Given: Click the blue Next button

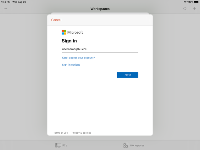Looking at the screenshot, I should [128, 75].
